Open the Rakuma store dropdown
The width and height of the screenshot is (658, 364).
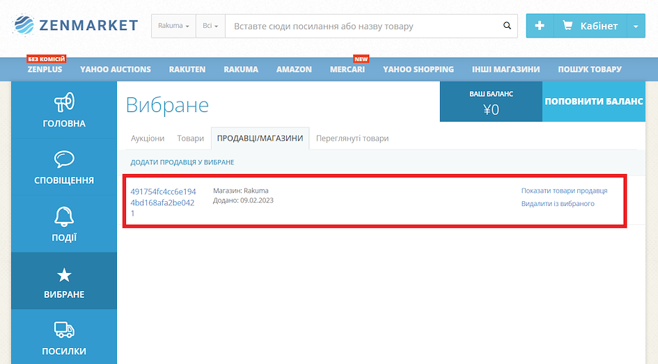pos(173,26)
